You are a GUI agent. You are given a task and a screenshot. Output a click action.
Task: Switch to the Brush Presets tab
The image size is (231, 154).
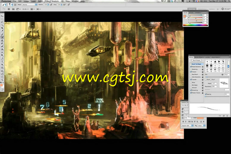tap(199, 57)
